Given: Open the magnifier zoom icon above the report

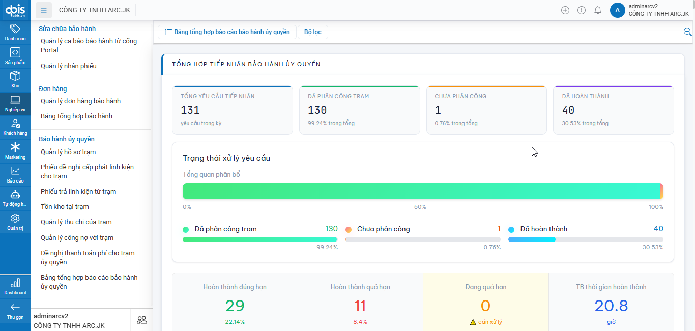Looking at the screenshot, I should pos(687,32).
